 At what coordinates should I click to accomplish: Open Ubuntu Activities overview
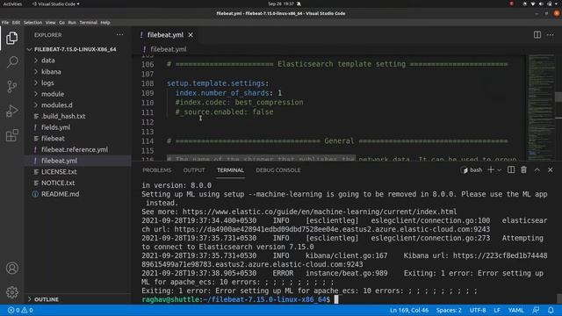12,4
